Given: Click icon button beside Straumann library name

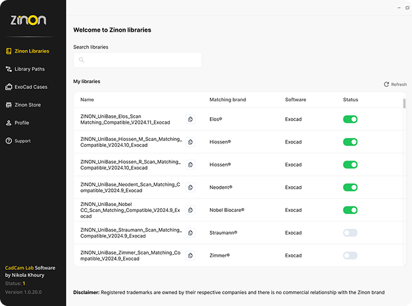Looking at the screenshot, I should coord(190,233).
